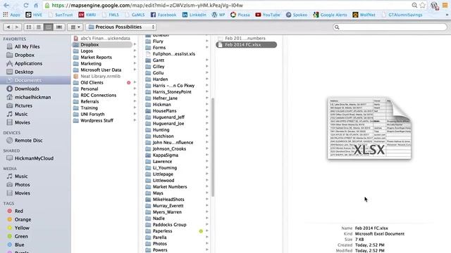451x253 pixels.
Task: Switch to column view
Action: click(x=49, y=27)
